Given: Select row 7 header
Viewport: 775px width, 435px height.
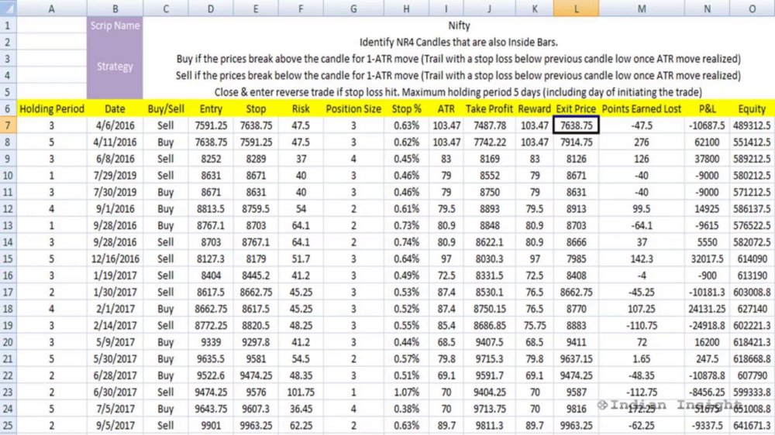Looking at the screenshot, I should 8,125.
